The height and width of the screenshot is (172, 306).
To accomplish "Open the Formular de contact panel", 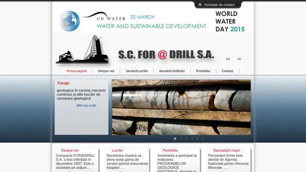I will pos(220,4).
